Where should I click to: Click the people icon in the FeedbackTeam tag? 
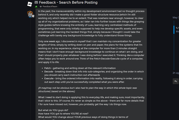[41, 6]
